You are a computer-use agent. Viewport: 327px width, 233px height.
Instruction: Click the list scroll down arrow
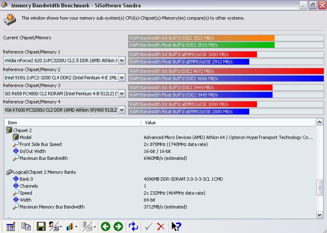coord(320,215)
